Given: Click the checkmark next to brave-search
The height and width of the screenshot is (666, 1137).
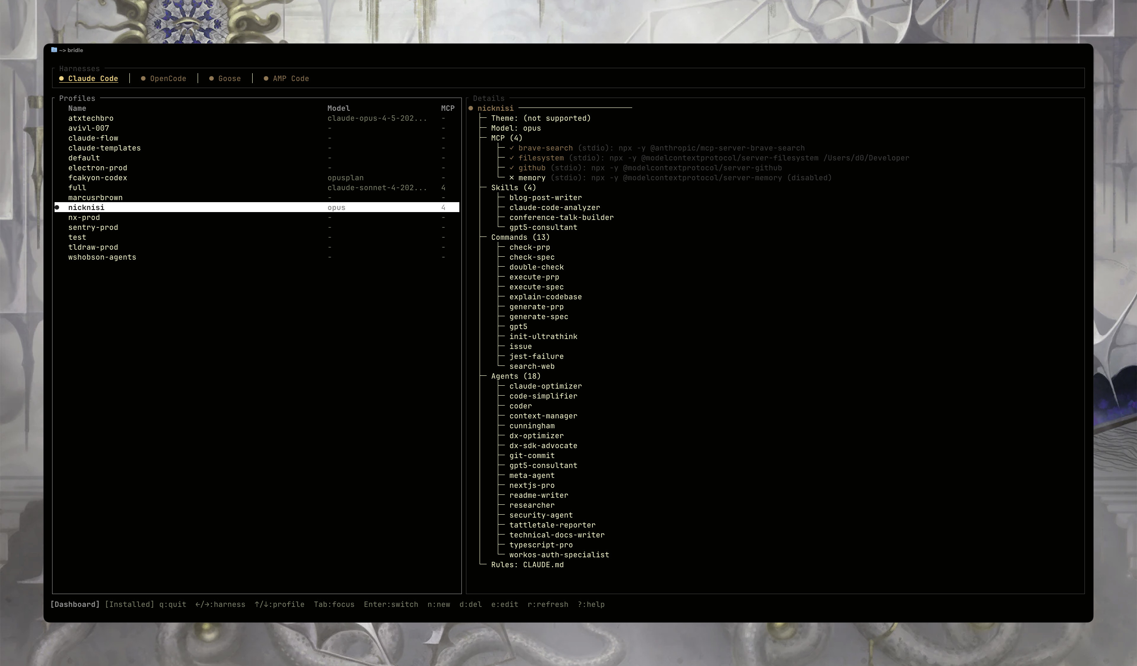Looking at the screenshot, I should (x=512, y=148).
